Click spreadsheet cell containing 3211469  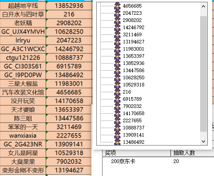(x=69, y=127)
